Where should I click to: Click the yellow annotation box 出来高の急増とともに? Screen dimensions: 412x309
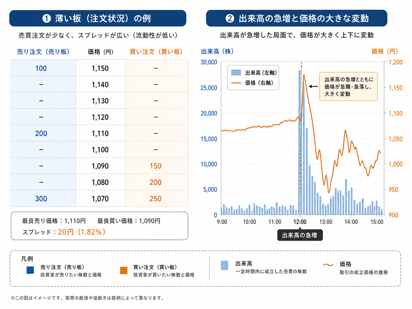pyautogui.click(x=348, y=87)
